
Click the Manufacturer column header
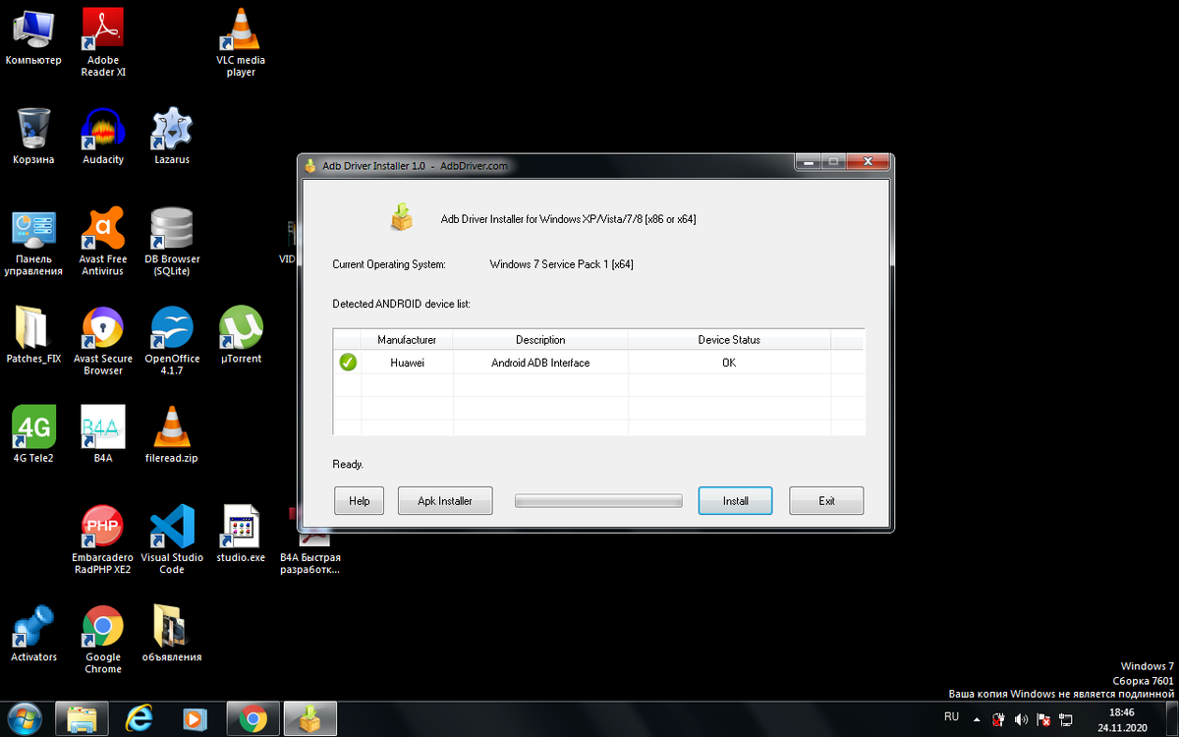[x=407, y=339]
